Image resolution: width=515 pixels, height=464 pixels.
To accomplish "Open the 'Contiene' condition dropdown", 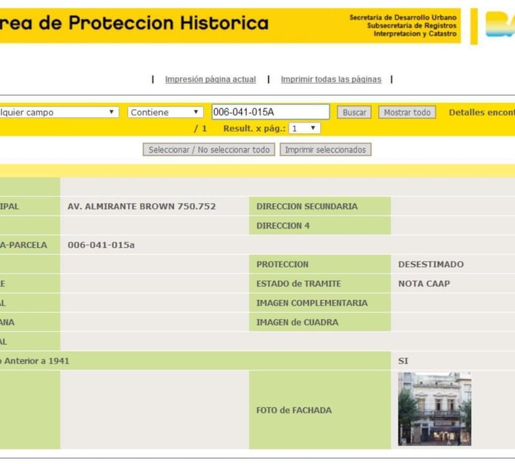I will (x=165, y=112).
